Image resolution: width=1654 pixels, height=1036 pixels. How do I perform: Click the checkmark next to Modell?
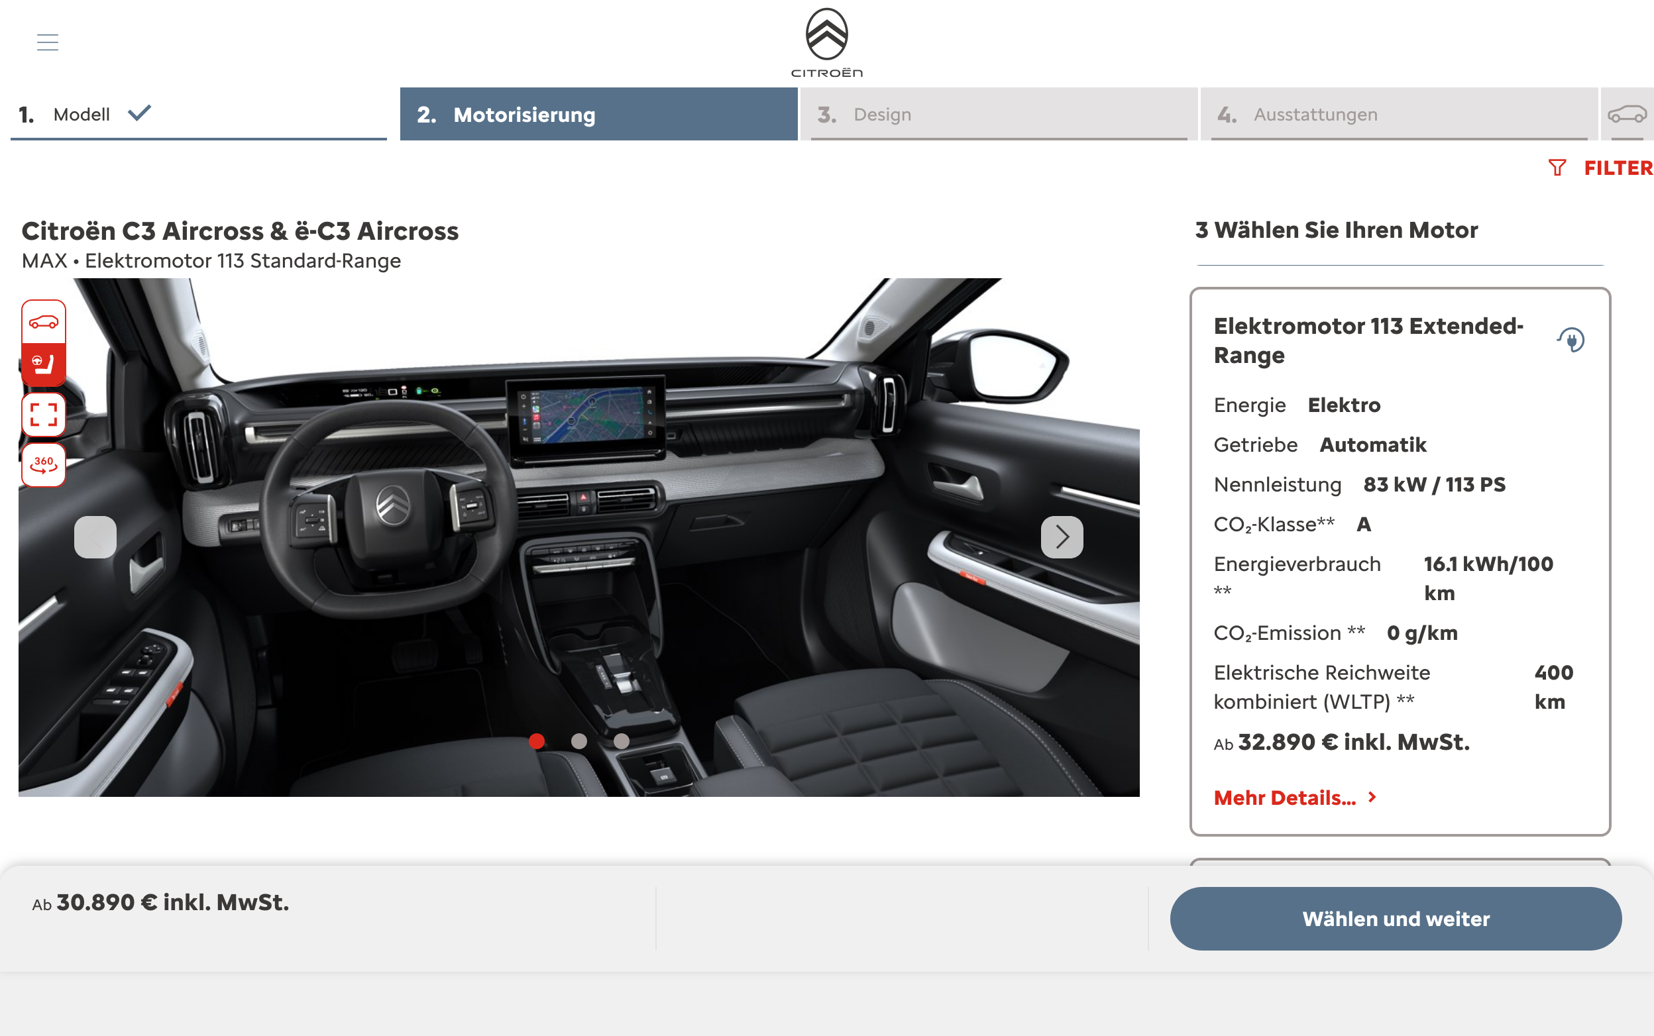[x=139, y=113]
